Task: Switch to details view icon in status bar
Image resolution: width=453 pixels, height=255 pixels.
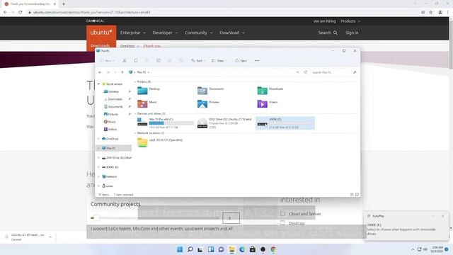Action: tap(352, 195)
